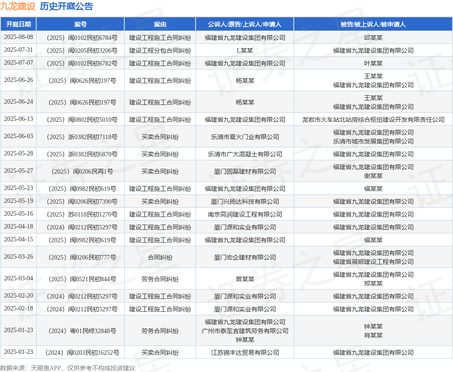Click 广州市泰至宜建筑劳务有限公司 in the plaintiff column
Viewport: 453px width, 372px height.
(245, 331)
